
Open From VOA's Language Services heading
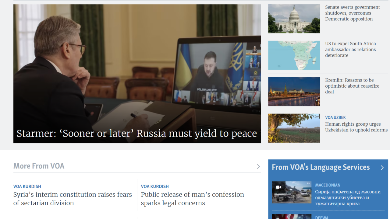321,167
